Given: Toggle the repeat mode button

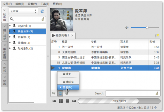Looking at the screenshot, I should click(60, 93).
